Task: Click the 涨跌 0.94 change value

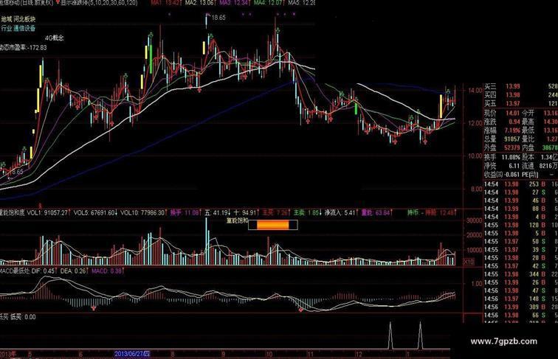Action: click(502, 122)
